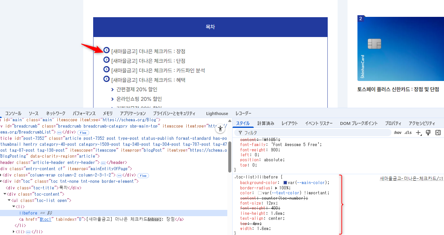
Task: Switch to the パフォーマンス tab
Action: [x=84, y=113]
